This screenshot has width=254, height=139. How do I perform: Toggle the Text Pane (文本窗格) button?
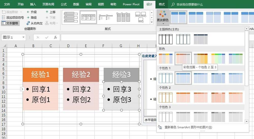(x=10, y=23)
